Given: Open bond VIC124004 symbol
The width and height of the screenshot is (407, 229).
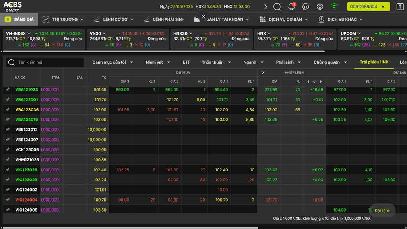Looking at the screenshot, I should click(x=26, y=200).
